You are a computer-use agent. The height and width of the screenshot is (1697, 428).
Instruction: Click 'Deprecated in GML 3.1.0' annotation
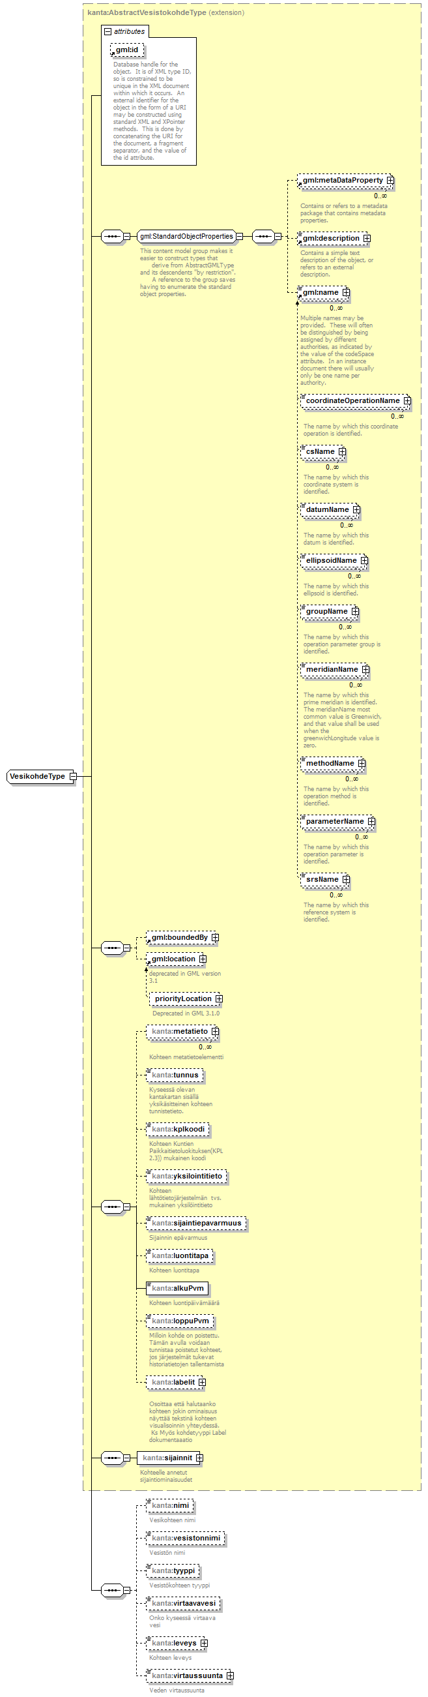[186, 1014]
